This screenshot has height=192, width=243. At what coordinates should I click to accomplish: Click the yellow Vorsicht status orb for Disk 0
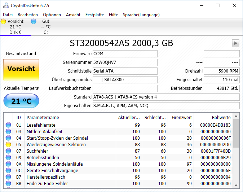[x=3, y=21]
